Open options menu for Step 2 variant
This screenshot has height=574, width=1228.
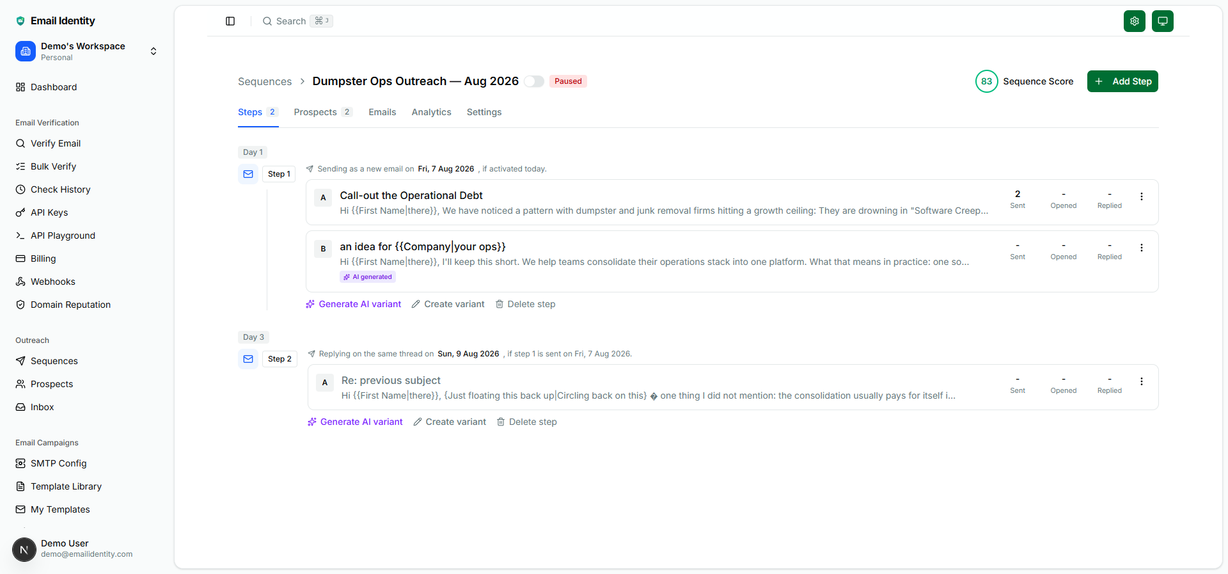(1141, 381)
